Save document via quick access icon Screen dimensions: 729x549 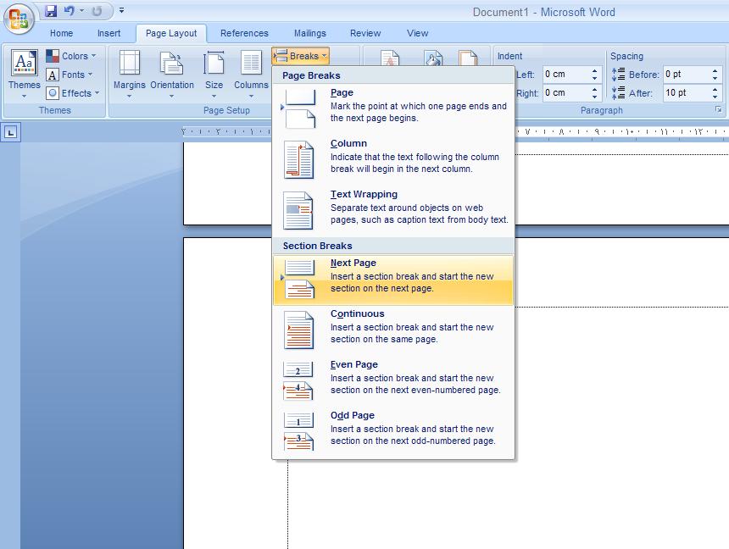pyautogui.click(x=51, y=10)
